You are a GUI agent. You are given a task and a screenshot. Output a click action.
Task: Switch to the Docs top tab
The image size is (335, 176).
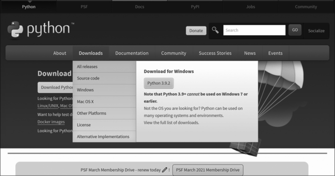140,7
